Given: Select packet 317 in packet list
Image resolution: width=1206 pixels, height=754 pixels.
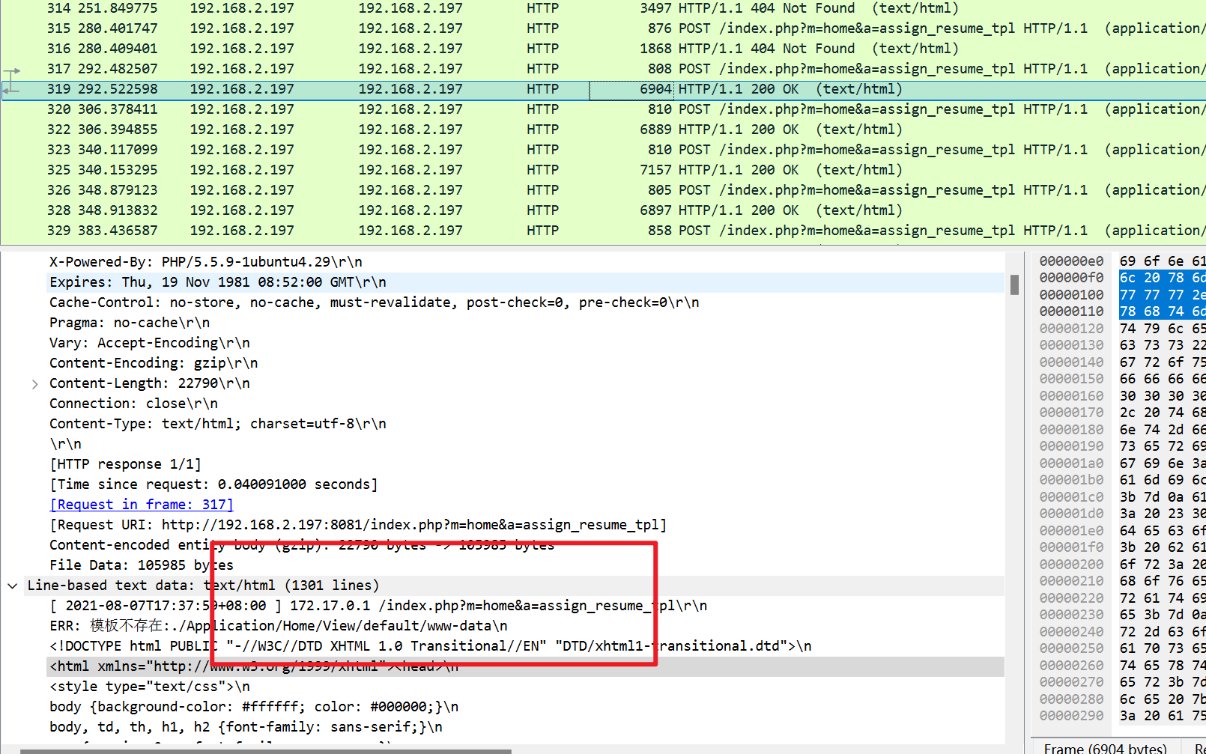Looking at the screenshot, I should (603, 69).
